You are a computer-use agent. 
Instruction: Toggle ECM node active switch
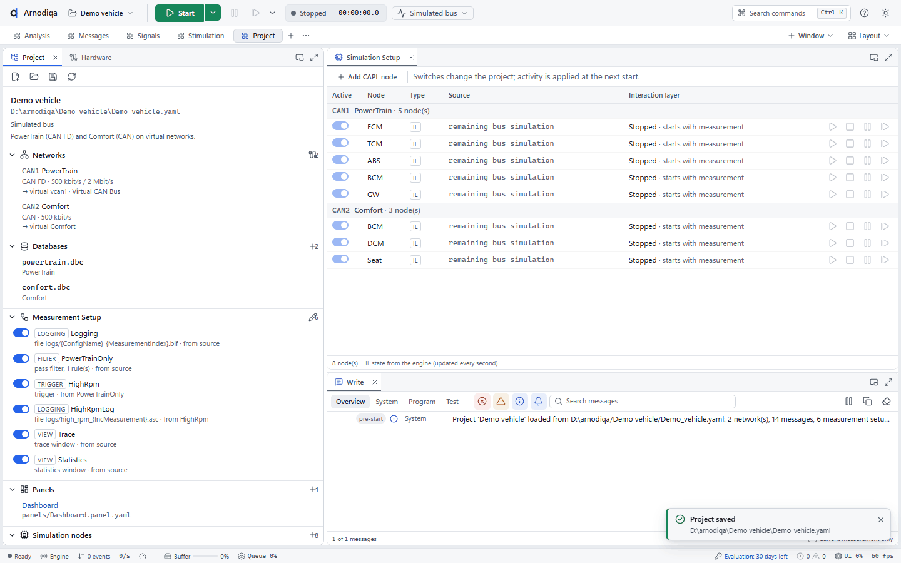point(340,126)
